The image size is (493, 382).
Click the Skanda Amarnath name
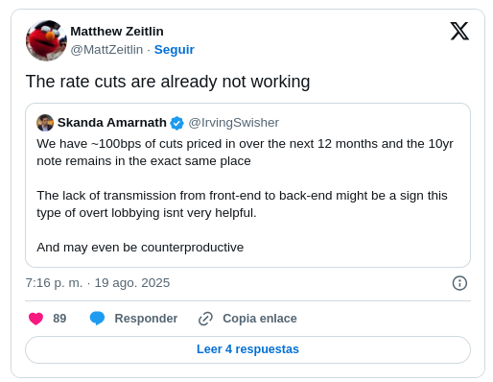(x=112, y=123)
